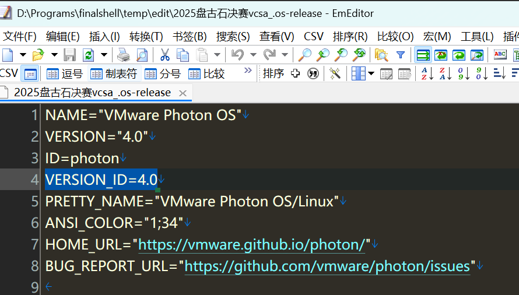519x295 pixels.
Task: Toggle Wrap by Page mode
Action: tap(477, 55)
